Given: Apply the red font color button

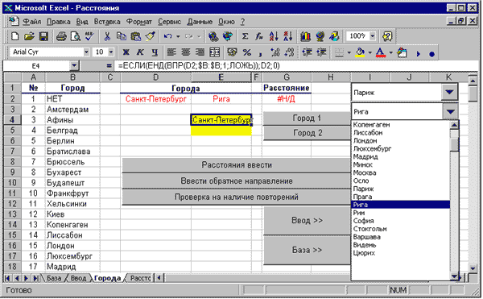Looking at the screenshot, I should click(x=381, y=52).
